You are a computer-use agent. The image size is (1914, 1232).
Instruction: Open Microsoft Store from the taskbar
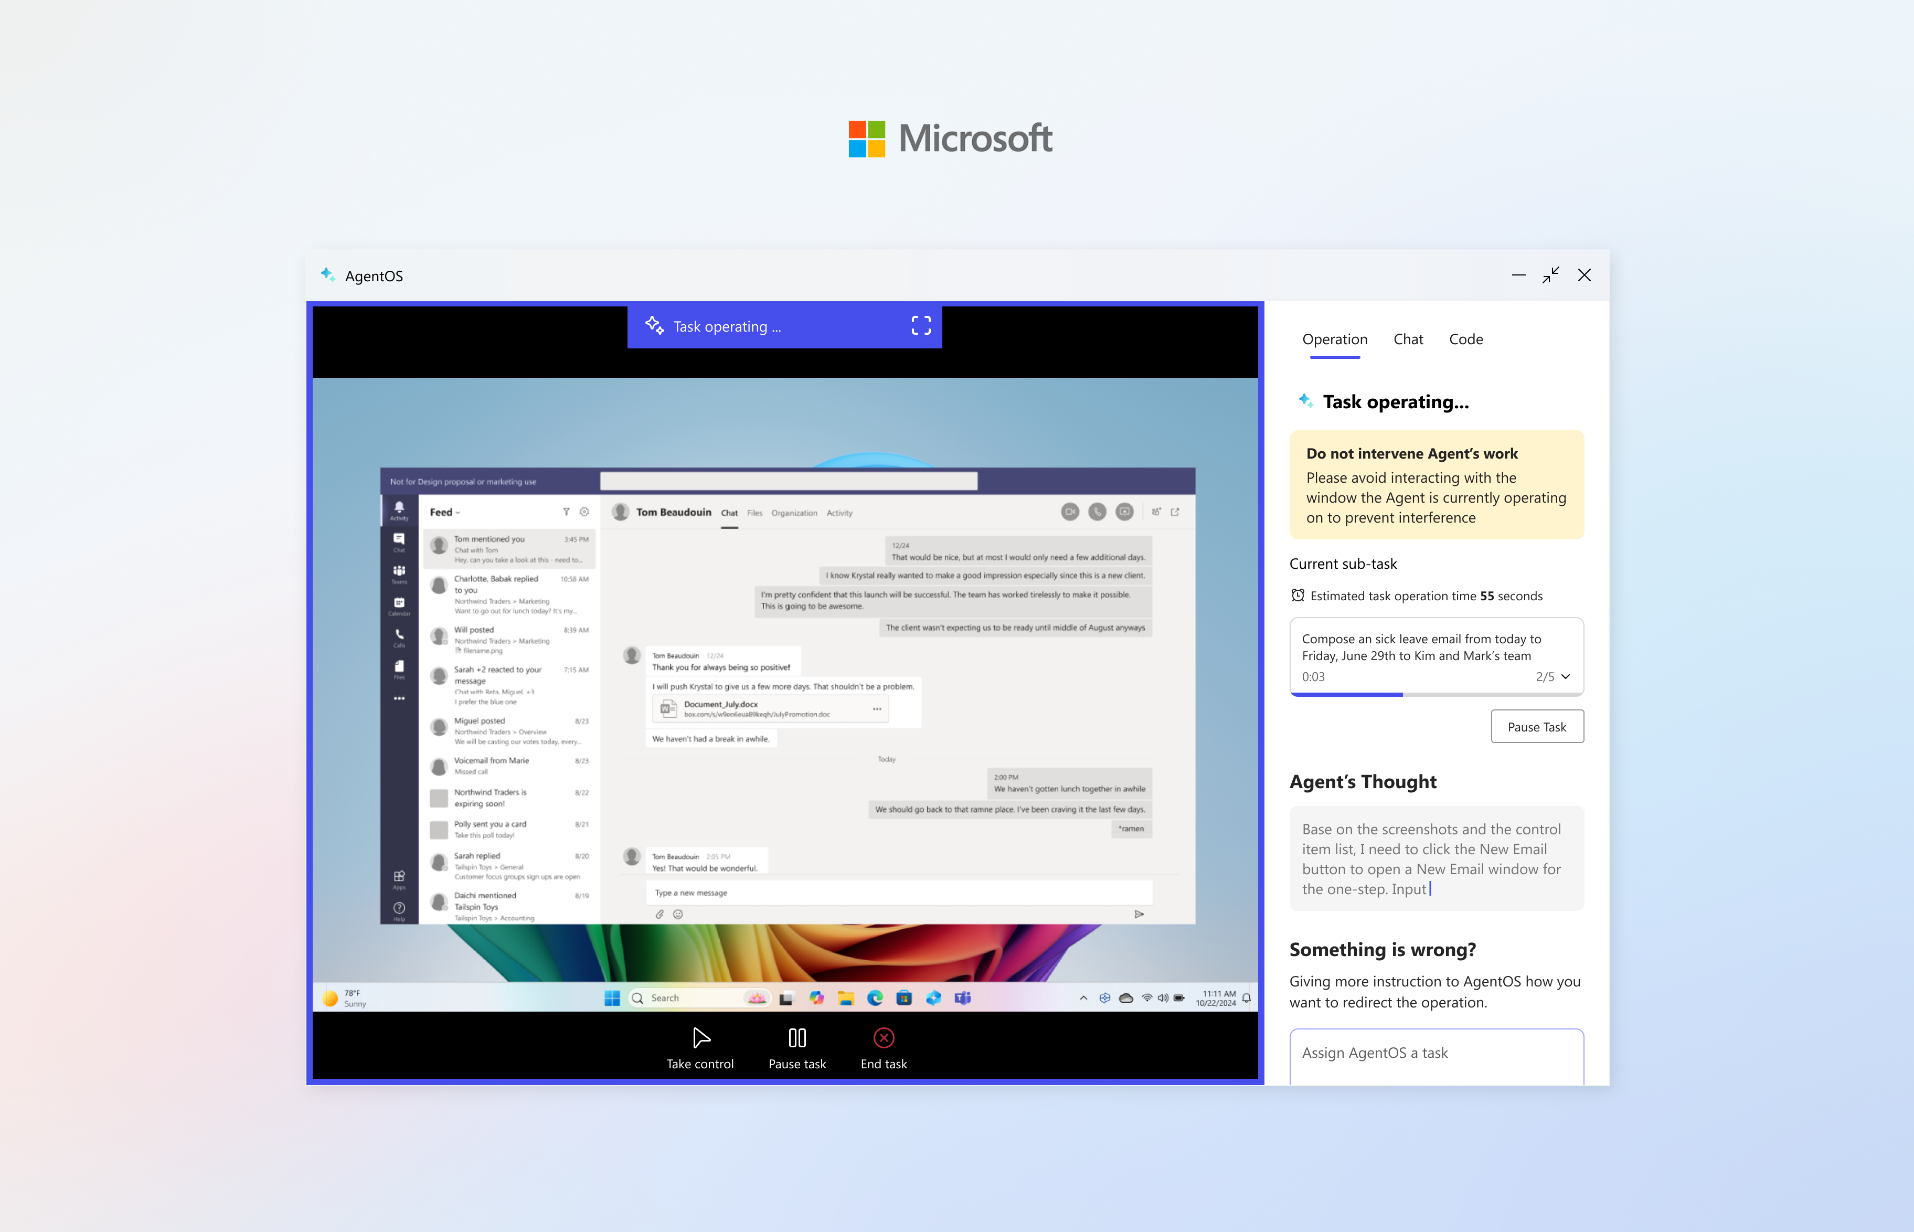[x=904, y=997]
